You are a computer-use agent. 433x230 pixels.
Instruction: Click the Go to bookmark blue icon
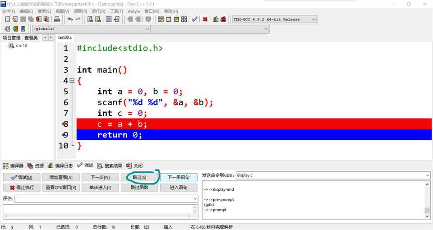pyautogui.click(x=23, y=28)
